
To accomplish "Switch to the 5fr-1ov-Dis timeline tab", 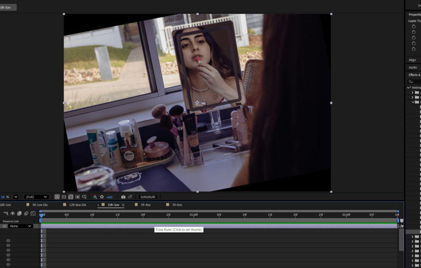I will point(39,205).
